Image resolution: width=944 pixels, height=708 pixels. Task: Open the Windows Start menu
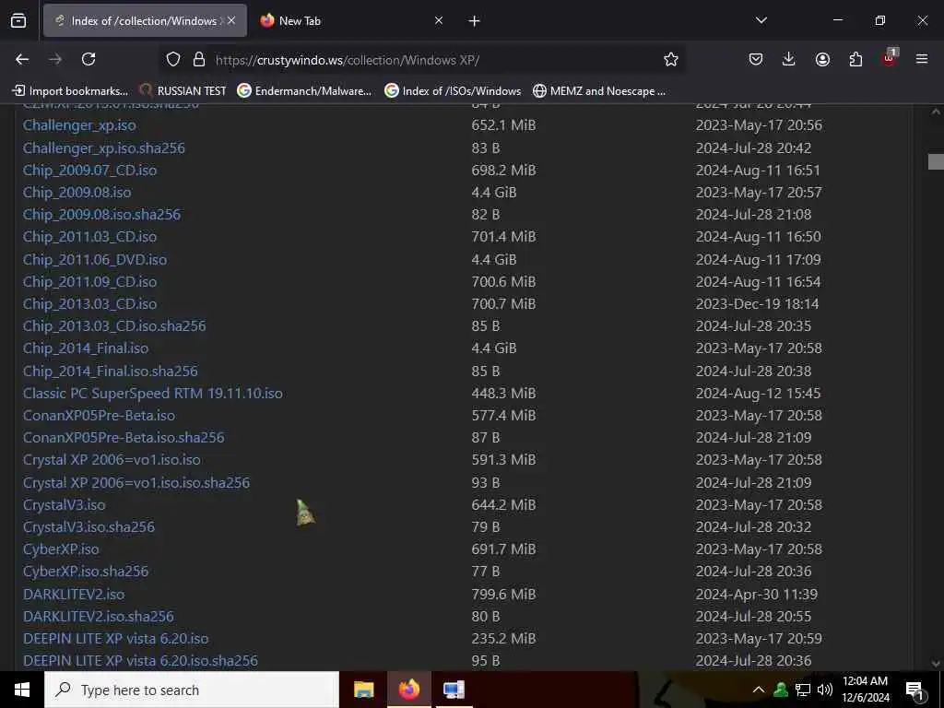click(22, 690)
